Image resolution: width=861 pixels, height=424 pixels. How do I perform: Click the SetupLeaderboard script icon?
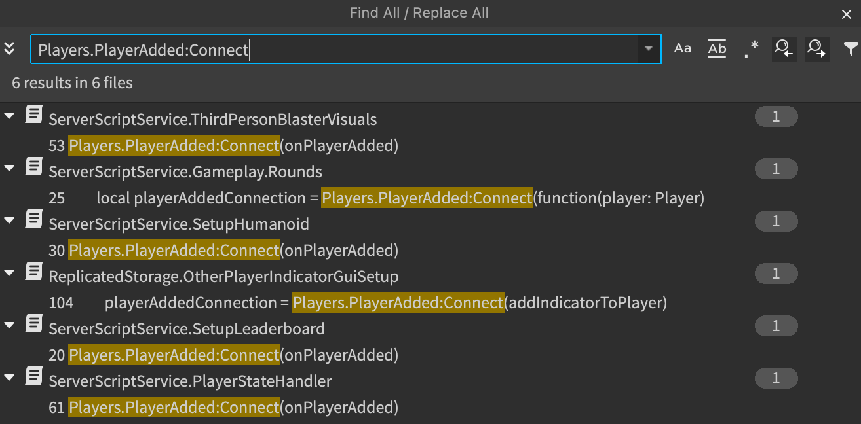34,324
